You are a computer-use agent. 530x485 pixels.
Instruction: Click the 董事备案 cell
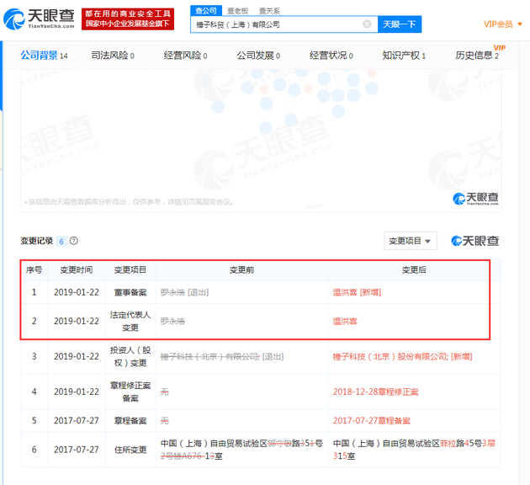(x=130, y=292)
